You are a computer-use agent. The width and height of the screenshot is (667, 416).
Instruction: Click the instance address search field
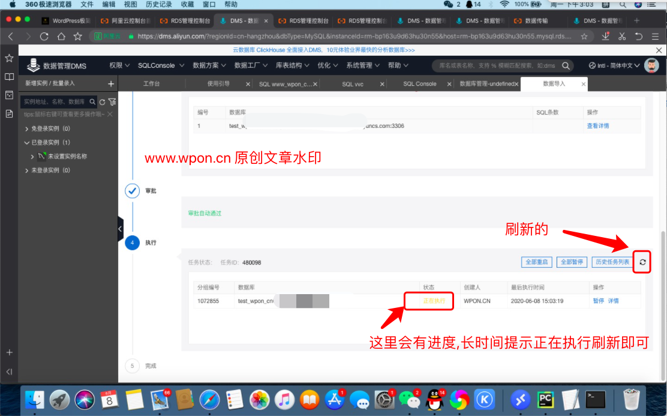[x=54, y=102]
